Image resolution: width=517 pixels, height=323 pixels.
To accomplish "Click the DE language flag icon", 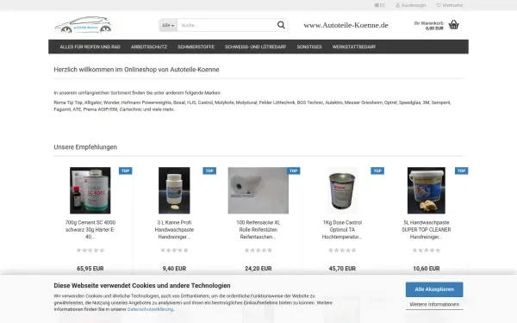I will [x=377, y=5].
